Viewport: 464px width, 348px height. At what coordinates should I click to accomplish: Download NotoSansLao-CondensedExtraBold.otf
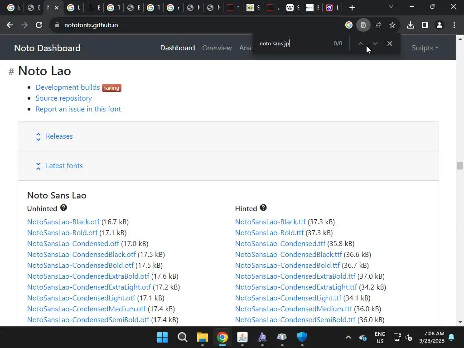(x=88, y=276)
